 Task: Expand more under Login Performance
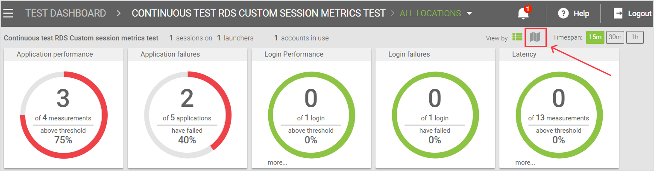(277, 162)
